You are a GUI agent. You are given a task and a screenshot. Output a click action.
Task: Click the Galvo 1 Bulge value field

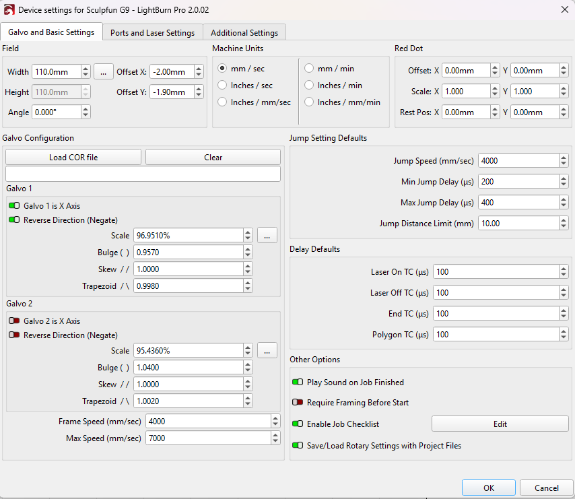[x=188, y=253]
